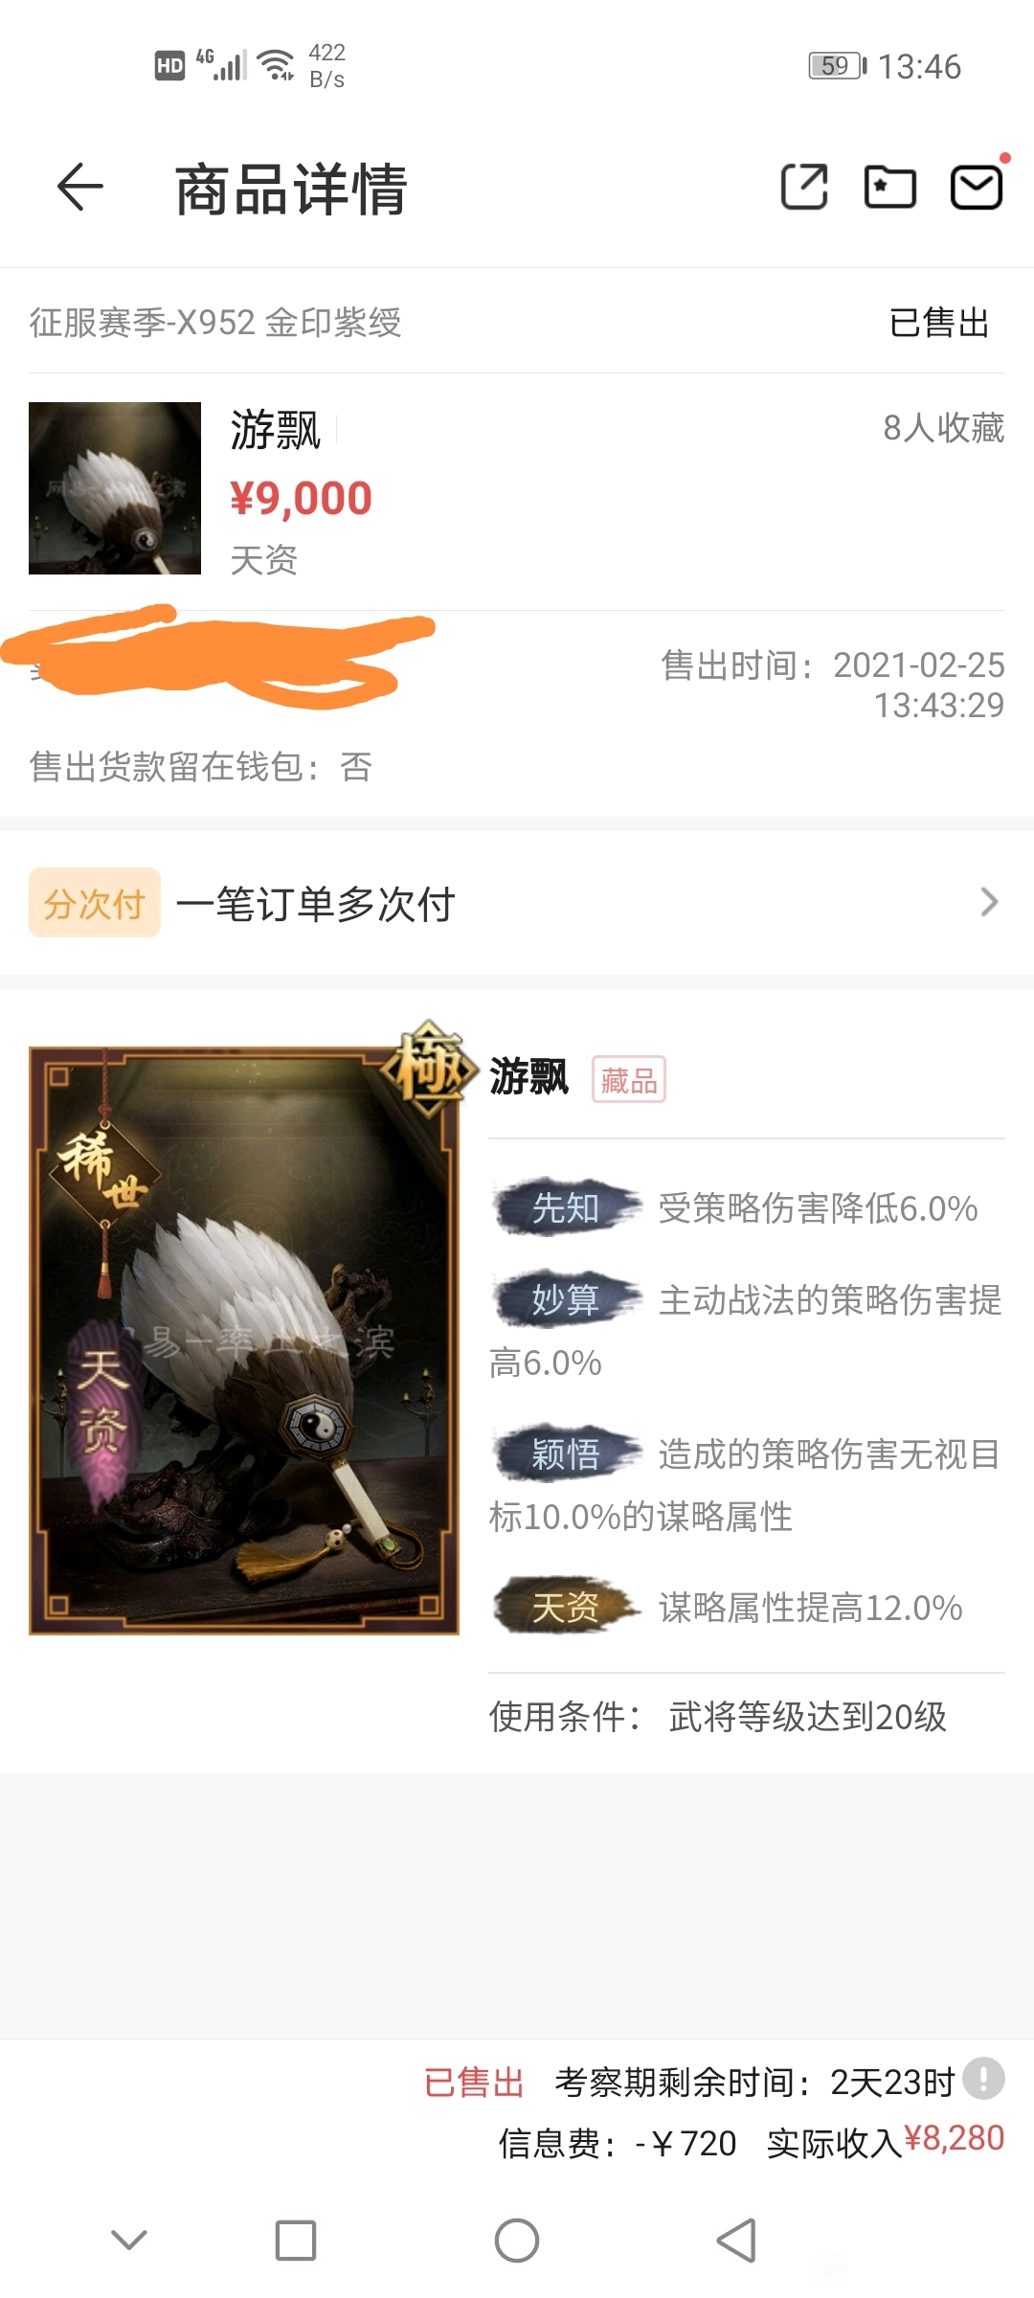Viewport: 1034px width, 2298px height.
Task: Collapse navigation bar with down chevron
Action: 129,2240
